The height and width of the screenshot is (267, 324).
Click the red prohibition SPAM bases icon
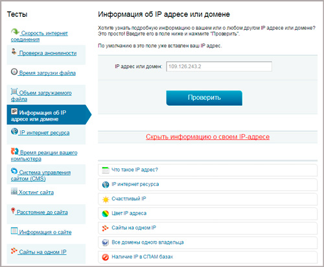106,257
